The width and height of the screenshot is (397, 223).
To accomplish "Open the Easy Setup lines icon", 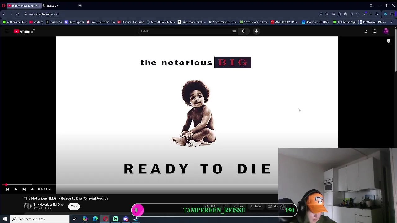I will (x=370, y=14).
